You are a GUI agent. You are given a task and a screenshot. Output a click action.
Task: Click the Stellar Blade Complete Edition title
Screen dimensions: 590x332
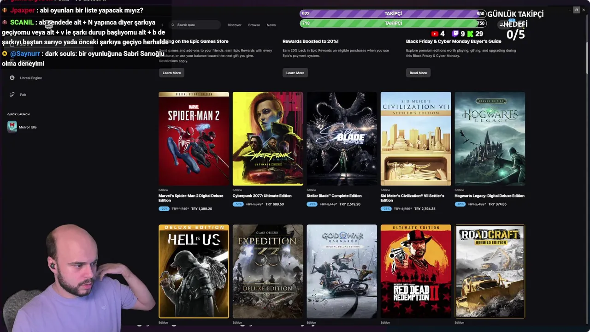[334, 196]
